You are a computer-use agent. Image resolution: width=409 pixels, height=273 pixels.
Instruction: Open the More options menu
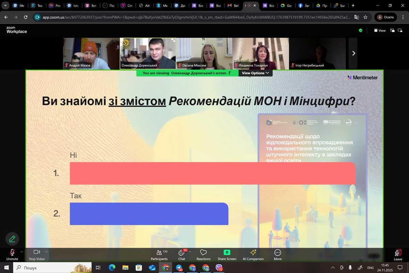coord(277,254)
